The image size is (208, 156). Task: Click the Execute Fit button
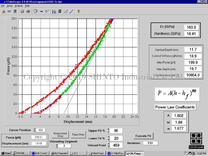point(143,136)
